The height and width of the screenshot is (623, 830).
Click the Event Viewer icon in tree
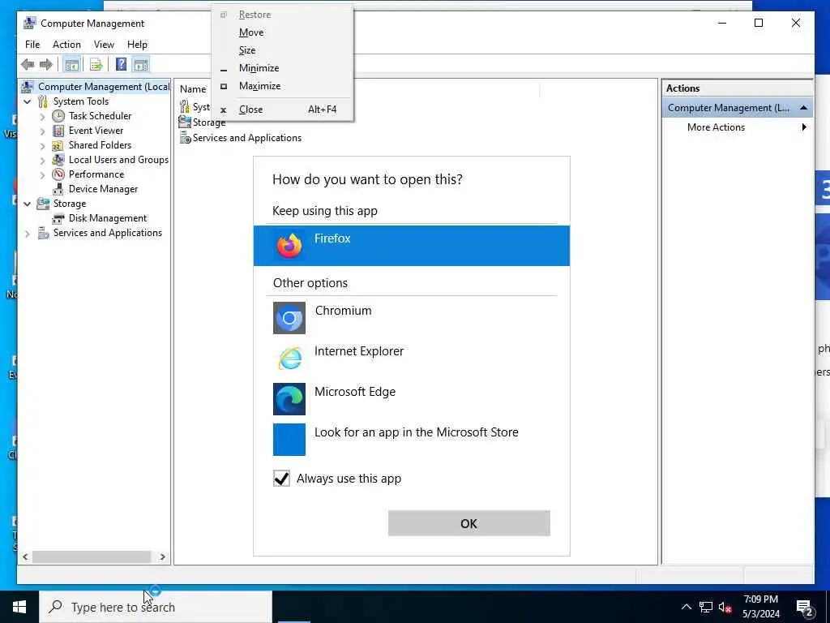[x=58, y=131]
